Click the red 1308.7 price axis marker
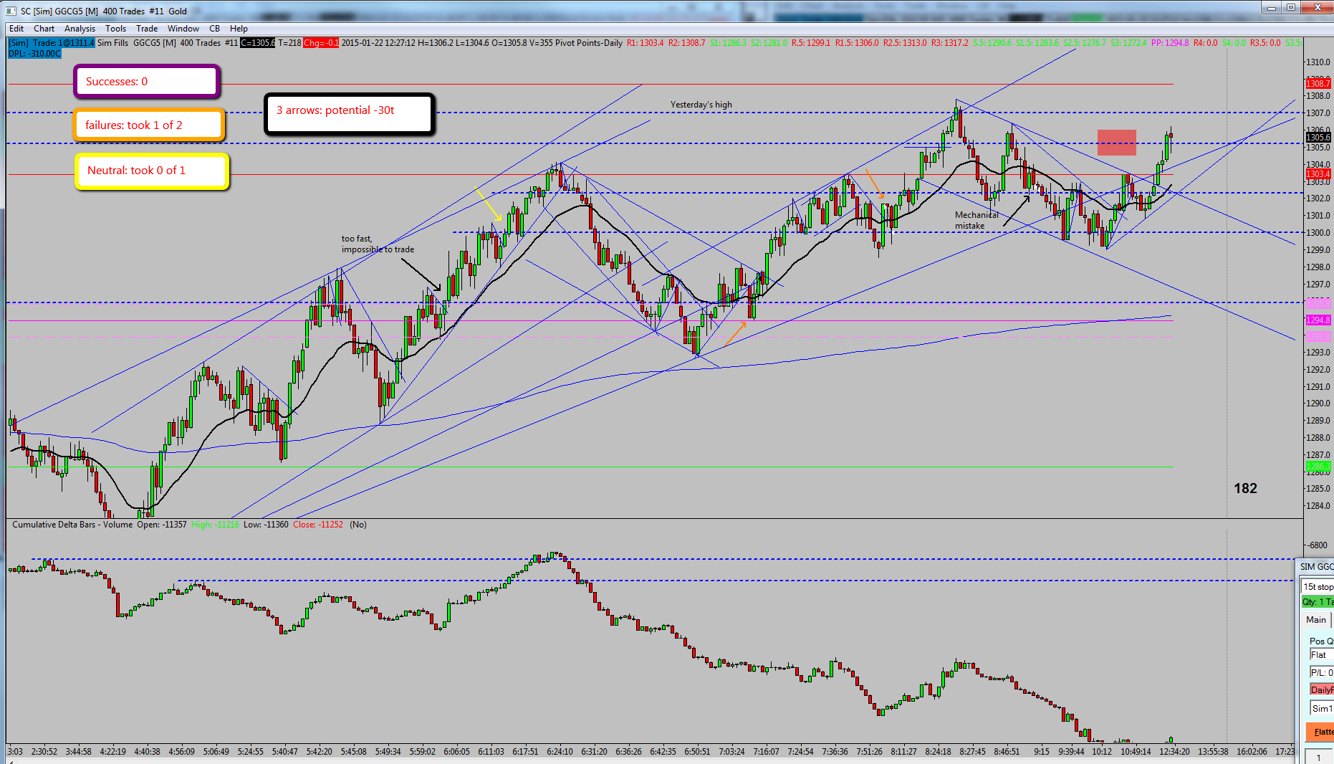Screen dimensions: 1334x764 1318,84
